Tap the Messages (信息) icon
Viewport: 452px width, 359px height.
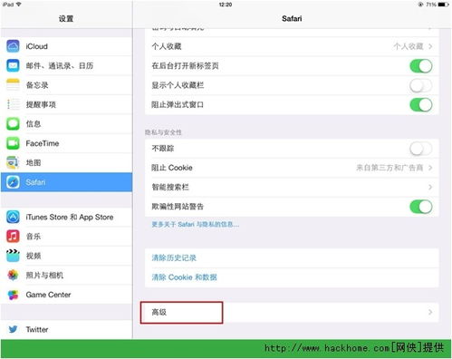pyautogui.click(x=13, y=123)
